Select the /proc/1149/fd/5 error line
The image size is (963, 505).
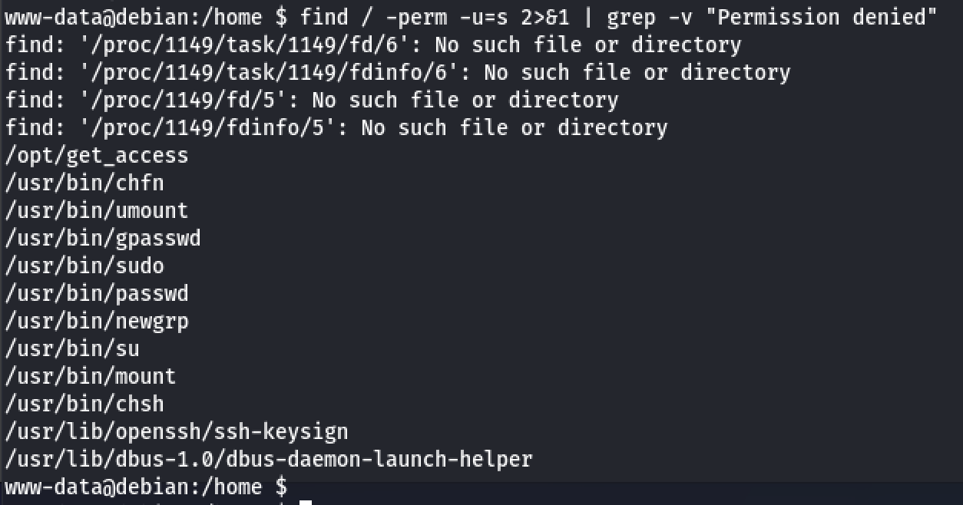pyautogui.click(x=312, y=101)
